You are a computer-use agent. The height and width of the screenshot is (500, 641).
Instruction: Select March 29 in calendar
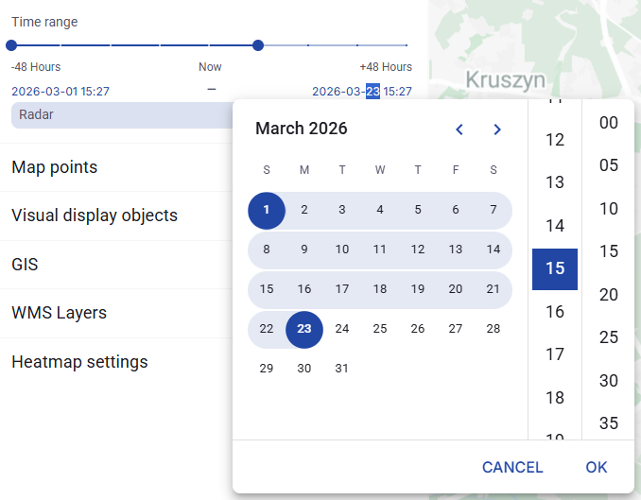pyautogui.click(x=267, y=369)
